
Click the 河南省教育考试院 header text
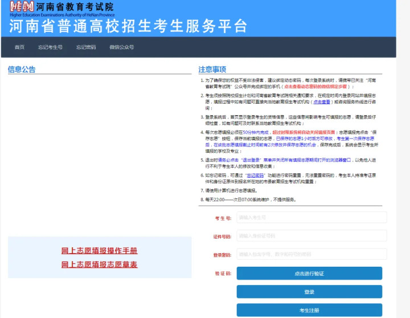click(75, 7)
